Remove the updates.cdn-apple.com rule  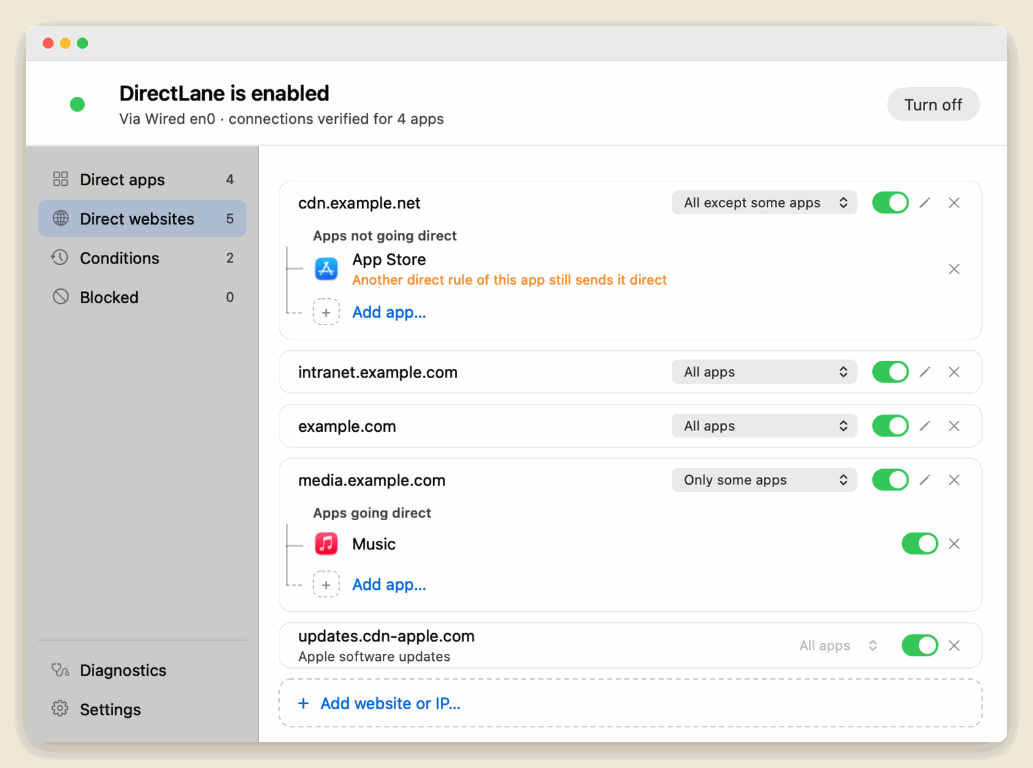click(x=954, y=645)
